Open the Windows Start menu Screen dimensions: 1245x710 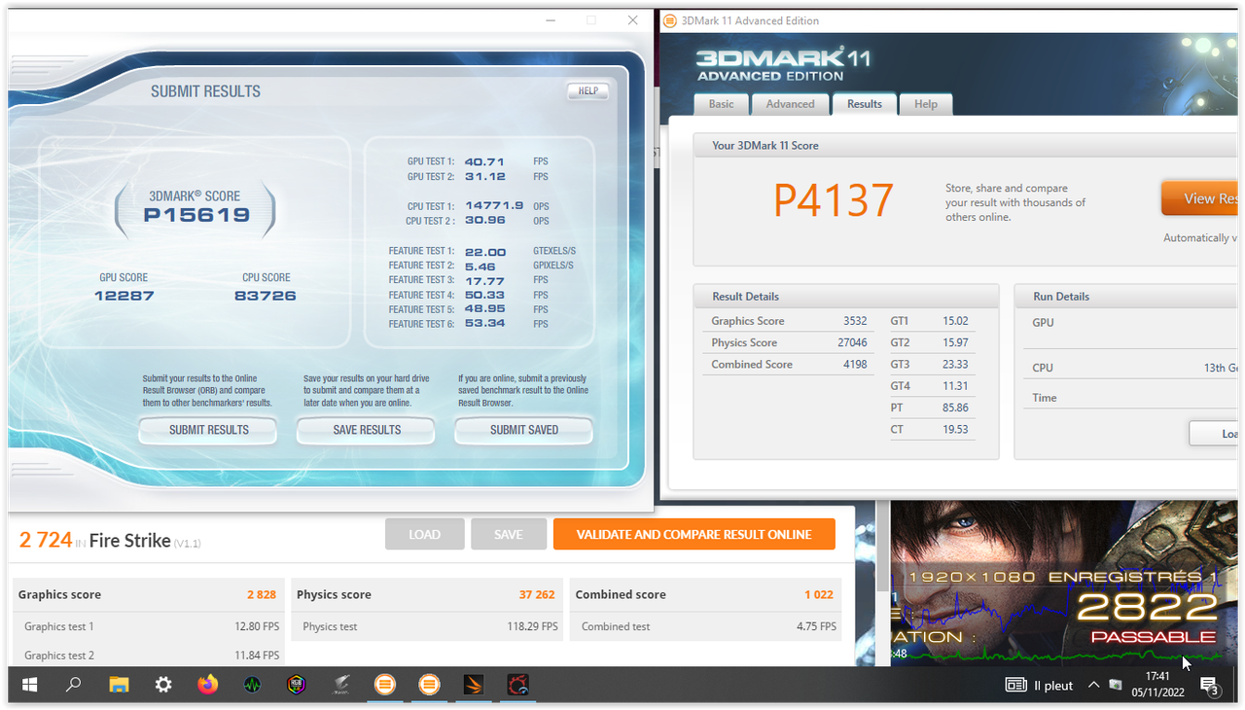point(29,685)
